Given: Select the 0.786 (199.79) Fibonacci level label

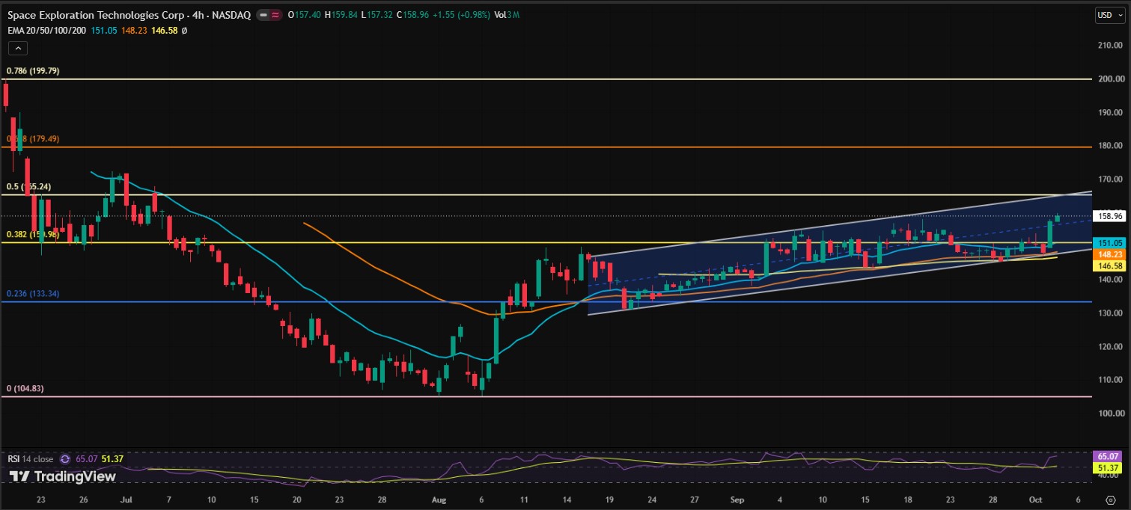Looking at the screenshot, I should point(33,71).
